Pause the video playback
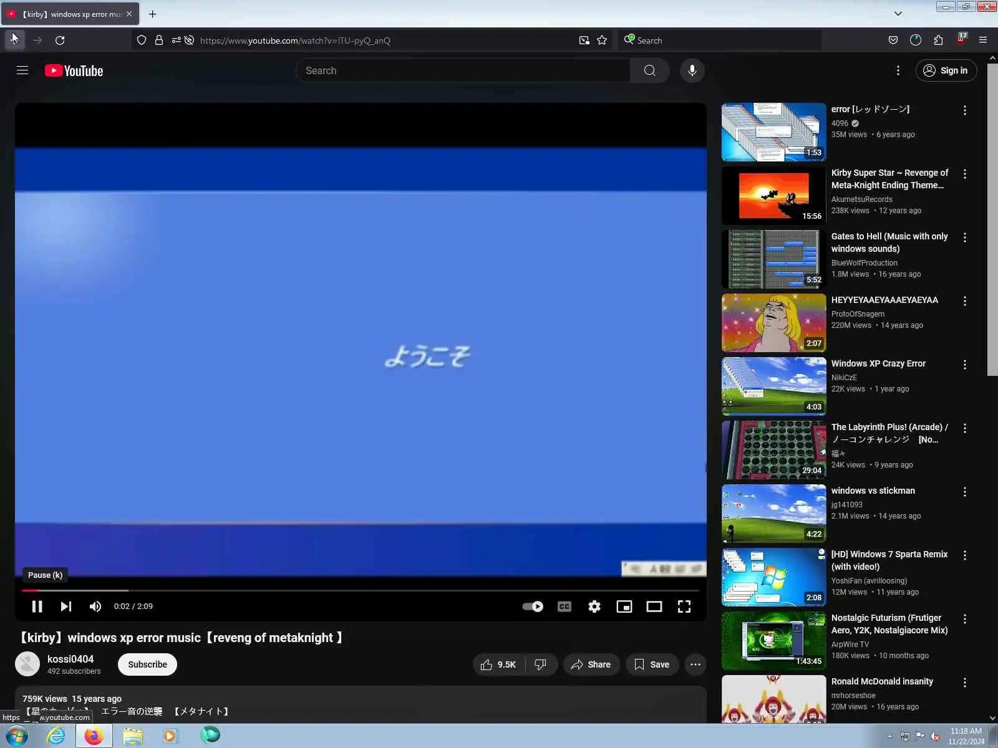 tap(37, 607)
